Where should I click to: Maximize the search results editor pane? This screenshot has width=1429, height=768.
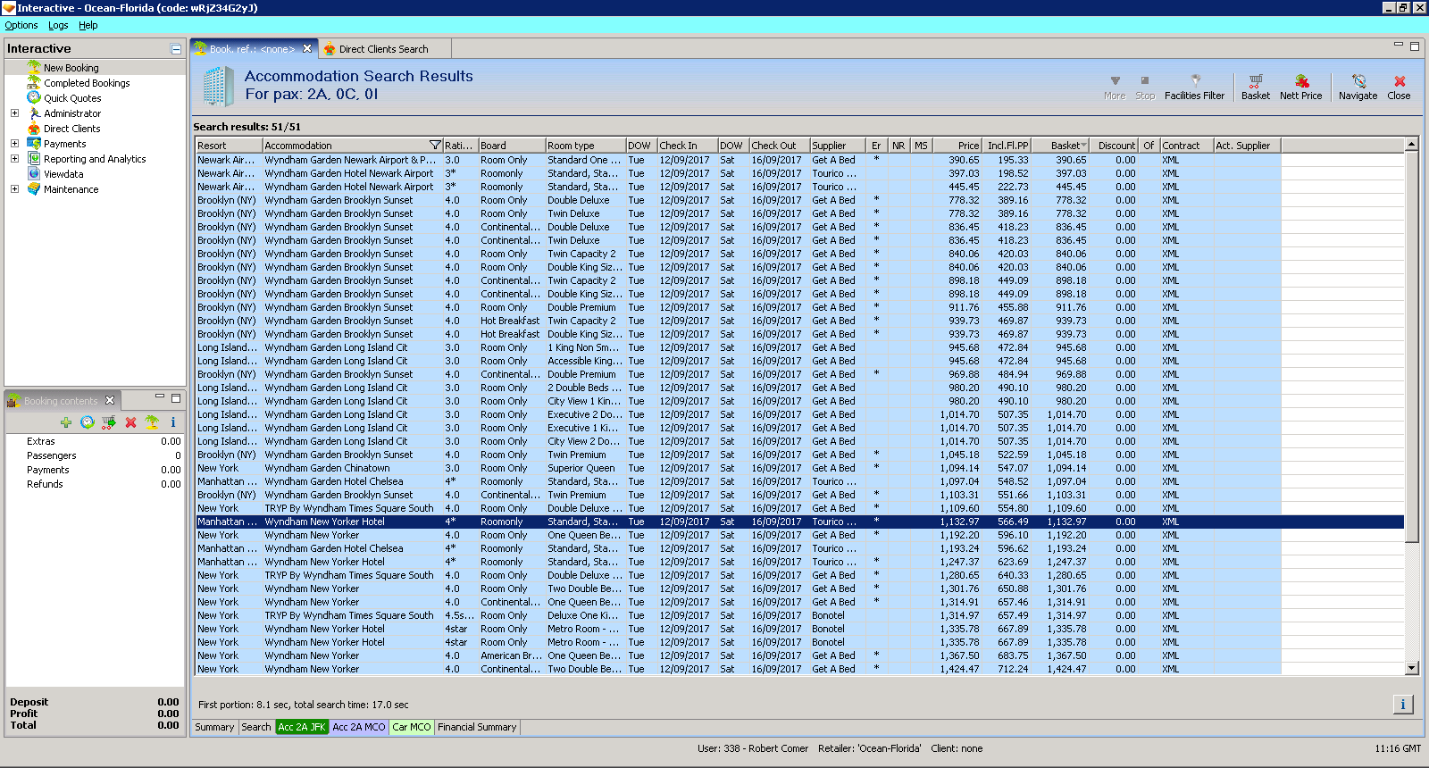click(1414, 46)
